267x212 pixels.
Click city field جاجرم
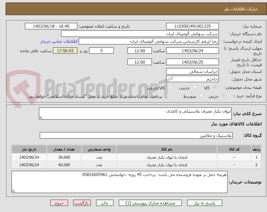pos(192,79)
